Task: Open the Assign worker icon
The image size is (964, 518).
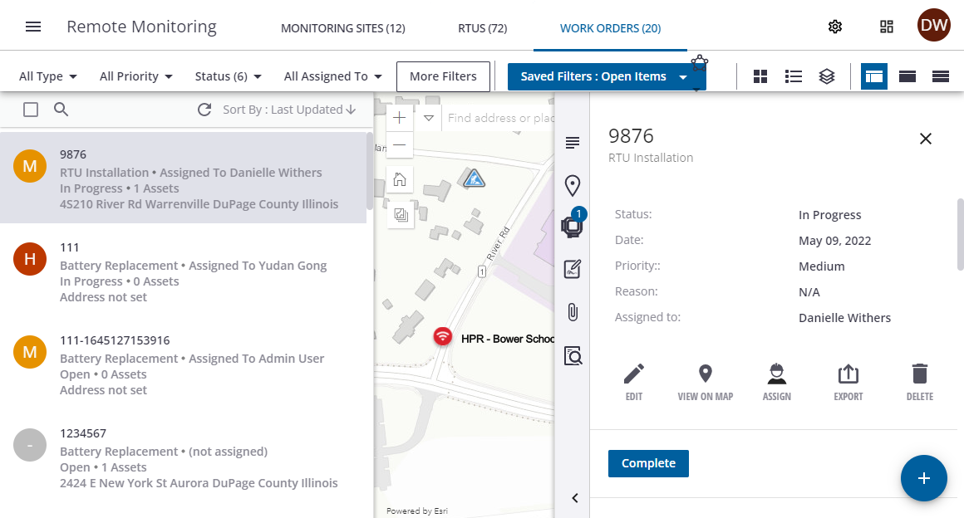Action: 776,374
